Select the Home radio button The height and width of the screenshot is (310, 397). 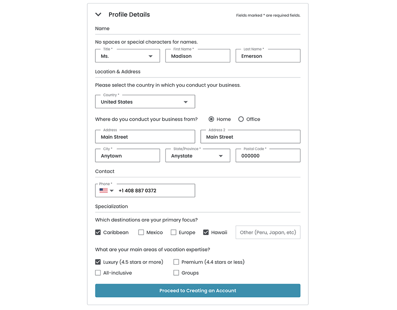[211, 119]
